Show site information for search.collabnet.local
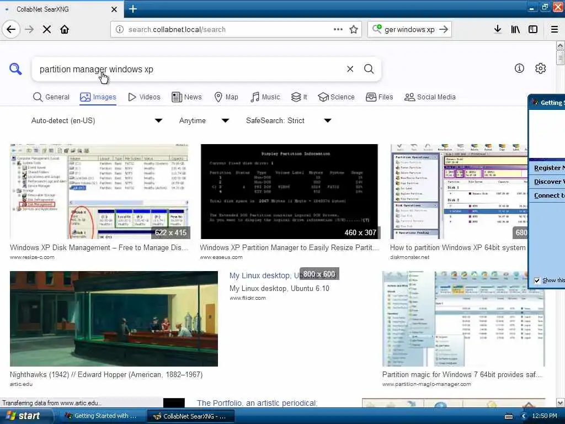The width and height of the screenshot is (565, 424). (120, 29)
